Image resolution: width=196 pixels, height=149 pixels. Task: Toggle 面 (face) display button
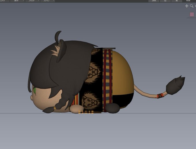[x=176, y=1]
